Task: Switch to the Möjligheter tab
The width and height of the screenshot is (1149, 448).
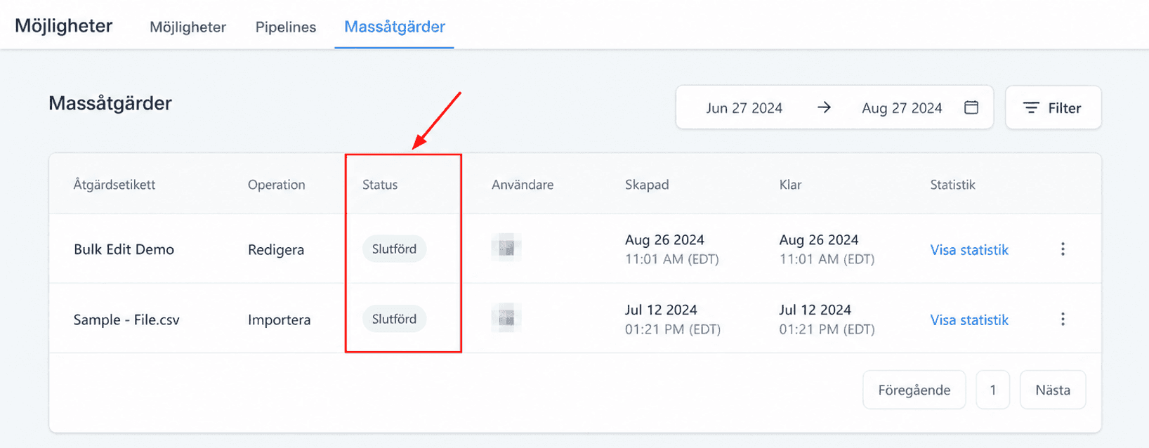Action: (x=188, y=27)
